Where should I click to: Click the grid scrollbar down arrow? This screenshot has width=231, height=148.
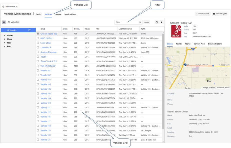[x=163, y=141]
